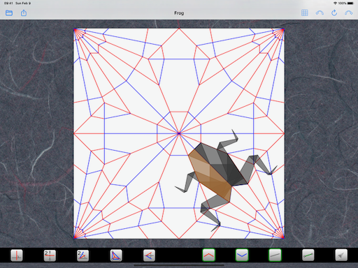This screenshot has height=268, width=358.
Task: Select the perpendicular line tool
Action: coord(17,255)
